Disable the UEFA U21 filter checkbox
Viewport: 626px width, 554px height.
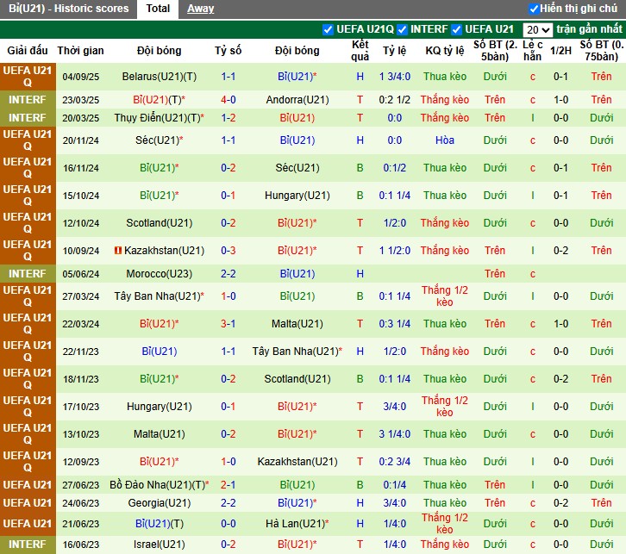coord(457,29)
